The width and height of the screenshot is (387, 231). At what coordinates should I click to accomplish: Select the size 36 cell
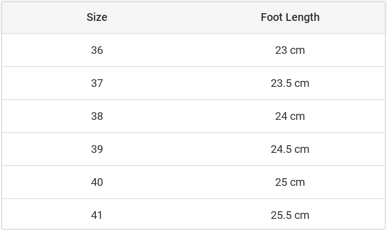point(97,50)
